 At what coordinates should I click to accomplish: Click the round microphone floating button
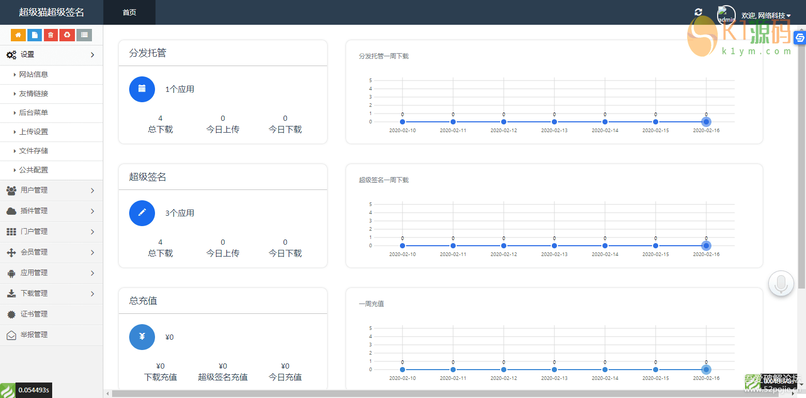(x=781, y=283)
